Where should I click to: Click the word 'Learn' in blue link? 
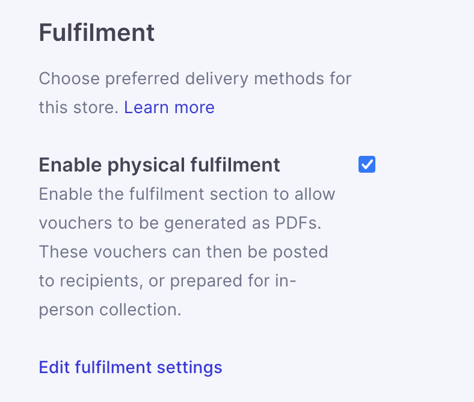[146, 108]
